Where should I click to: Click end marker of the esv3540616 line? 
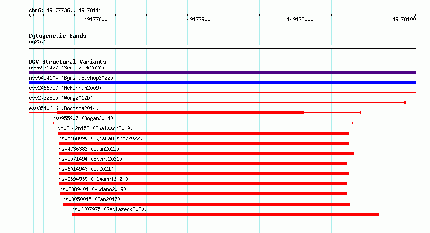click(360, 113)
